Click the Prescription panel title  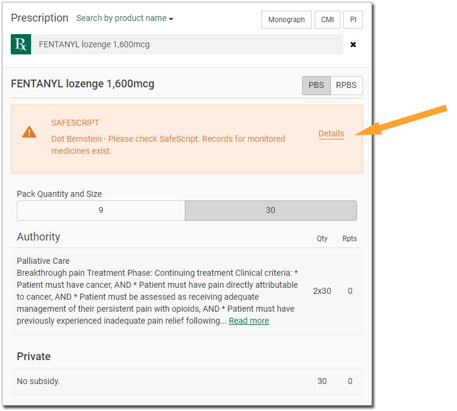[39, 18]
